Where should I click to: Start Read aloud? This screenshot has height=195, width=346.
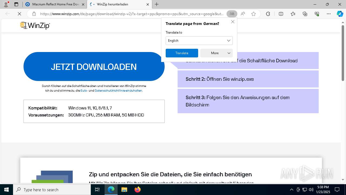[243, 14]
